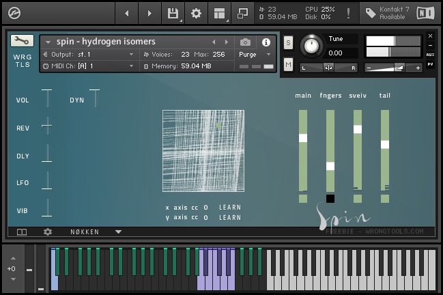Open the workspace layout panel icon

point(219,13)
